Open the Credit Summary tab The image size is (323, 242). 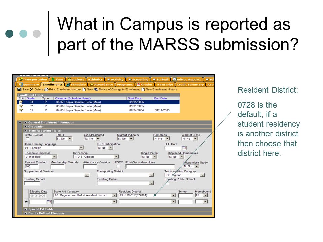pos(190,85)
